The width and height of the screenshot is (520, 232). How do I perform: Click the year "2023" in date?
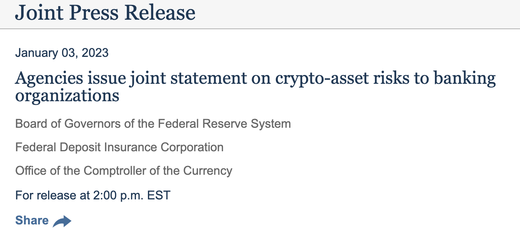coord(95,53)
